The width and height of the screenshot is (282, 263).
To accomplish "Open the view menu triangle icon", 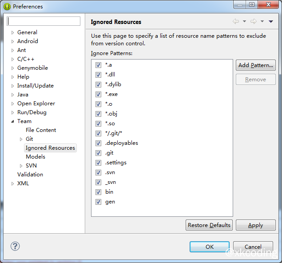I will [271, 21].
